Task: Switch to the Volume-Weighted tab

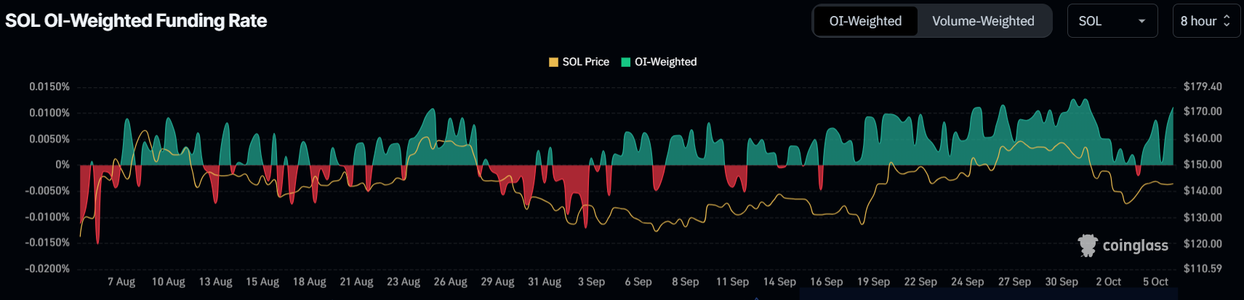Action: (983, 21)
